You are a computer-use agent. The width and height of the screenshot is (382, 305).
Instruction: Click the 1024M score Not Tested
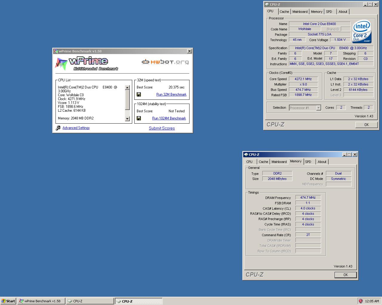coord(177,111)
